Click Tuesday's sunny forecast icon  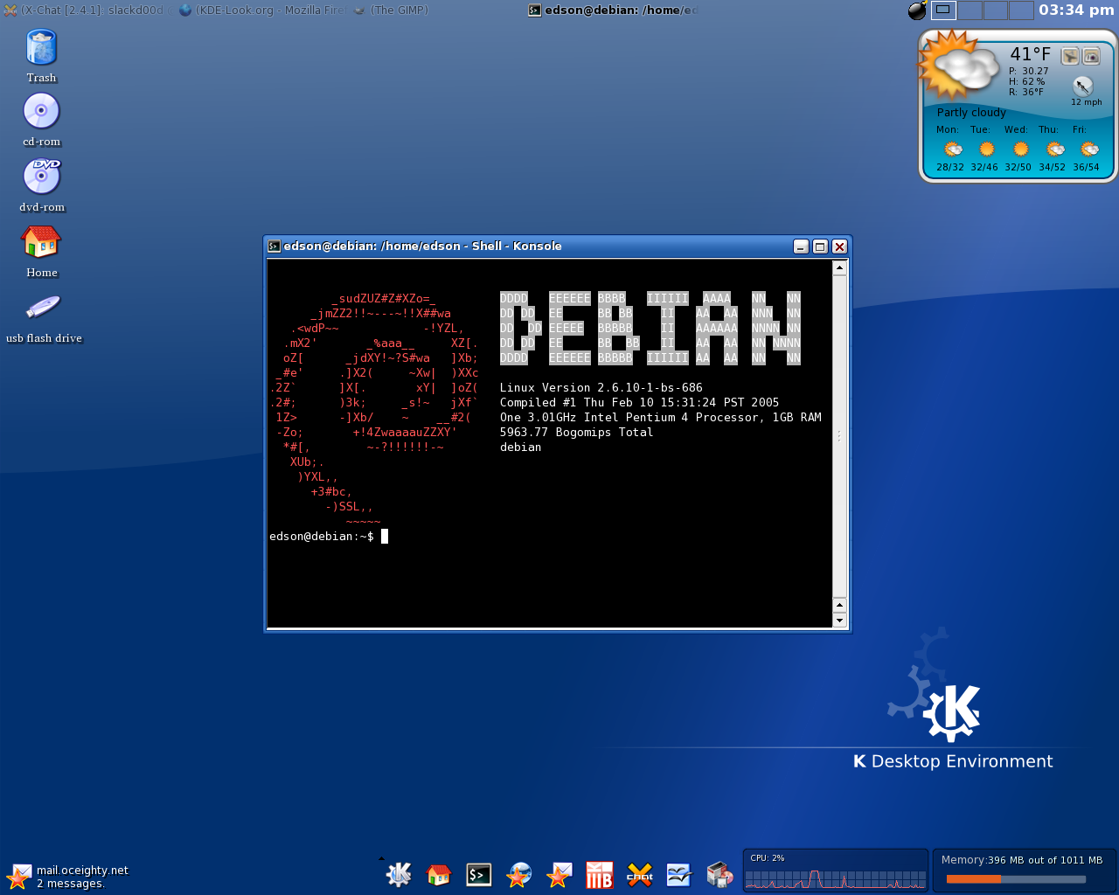tap(987, 149)
